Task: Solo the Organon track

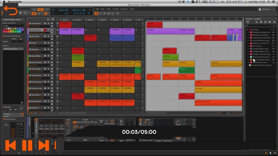Action: [49, 49]
